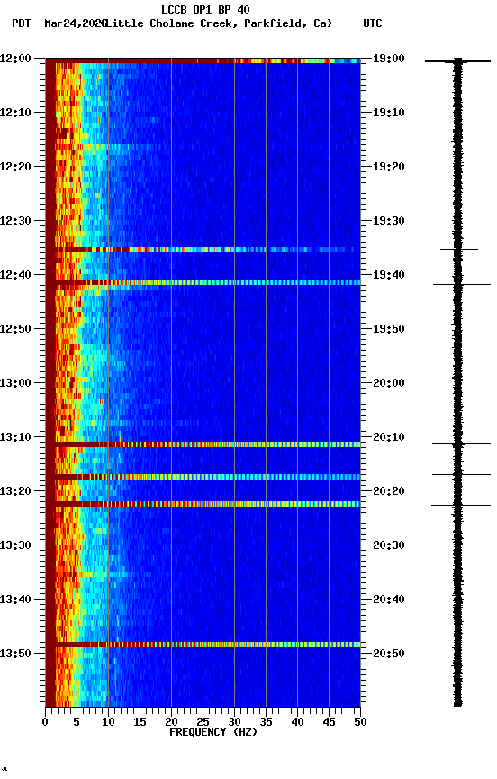Click the broadband event band just after 12:35
Image resolution: width=497 pixels, height=779 pixels.
203,250
